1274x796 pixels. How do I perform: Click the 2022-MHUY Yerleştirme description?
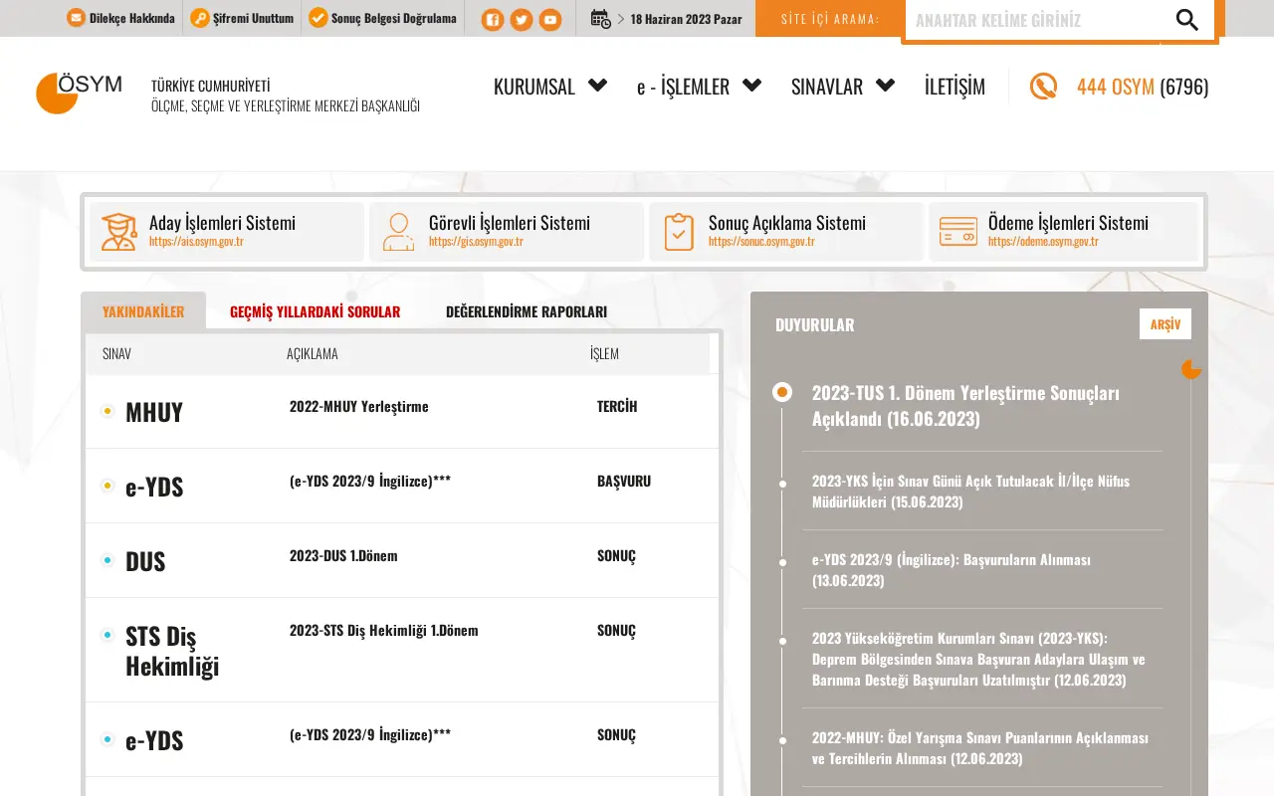tap(359, 407)
